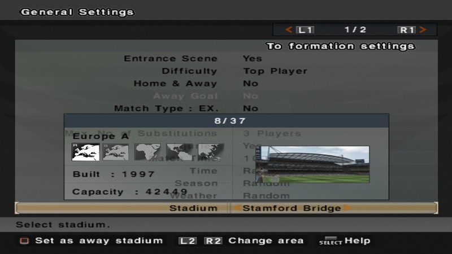Open To formation settings
The image size is (452, 254).
click(341, 46)
